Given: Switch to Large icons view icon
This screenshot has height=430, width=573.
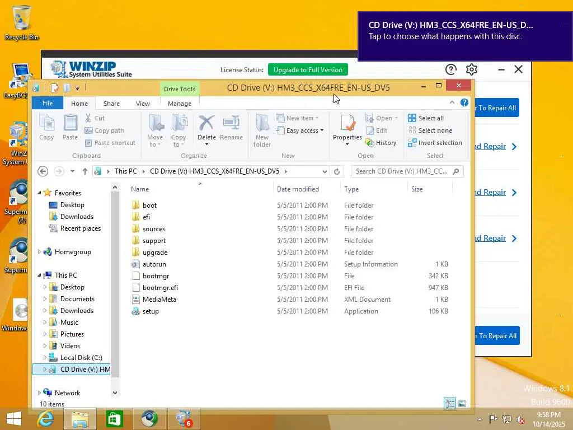Looking at the screenshot, I should coord(462,404).
